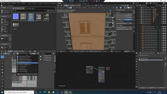Select the Annotate pencil tool in UV editor
The image size is (167, 94).
[x=2, y=76]
